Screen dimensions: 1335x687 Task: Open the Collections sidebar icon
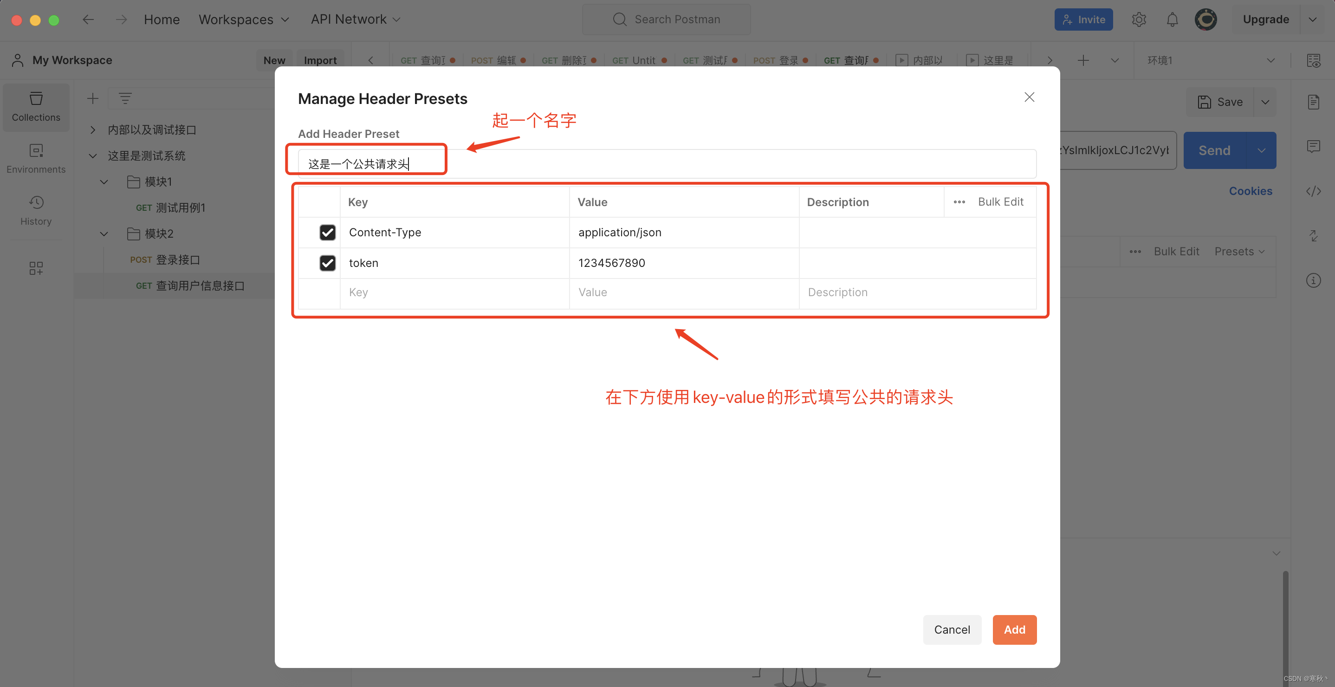pos(36,106)
